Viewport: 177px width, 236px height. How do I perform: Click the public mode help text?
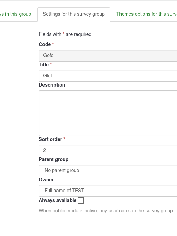(x=108, y=211)
